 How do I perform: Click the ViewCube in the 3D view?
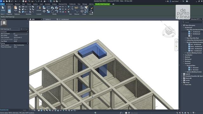coord(169,31)
